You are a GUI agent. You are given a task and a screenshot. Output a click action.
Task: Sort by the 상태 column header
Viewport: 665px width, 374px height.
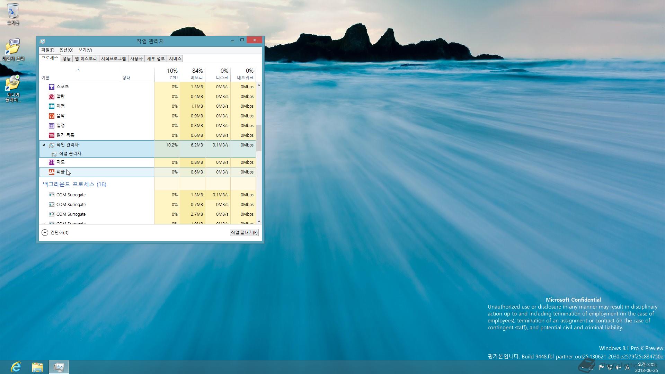click(137, 74)
